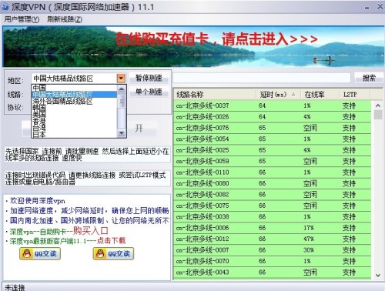The image size is (385, 291).
Task: Click the 深度VPN title bar app icon
Action: tap(5, 7)
